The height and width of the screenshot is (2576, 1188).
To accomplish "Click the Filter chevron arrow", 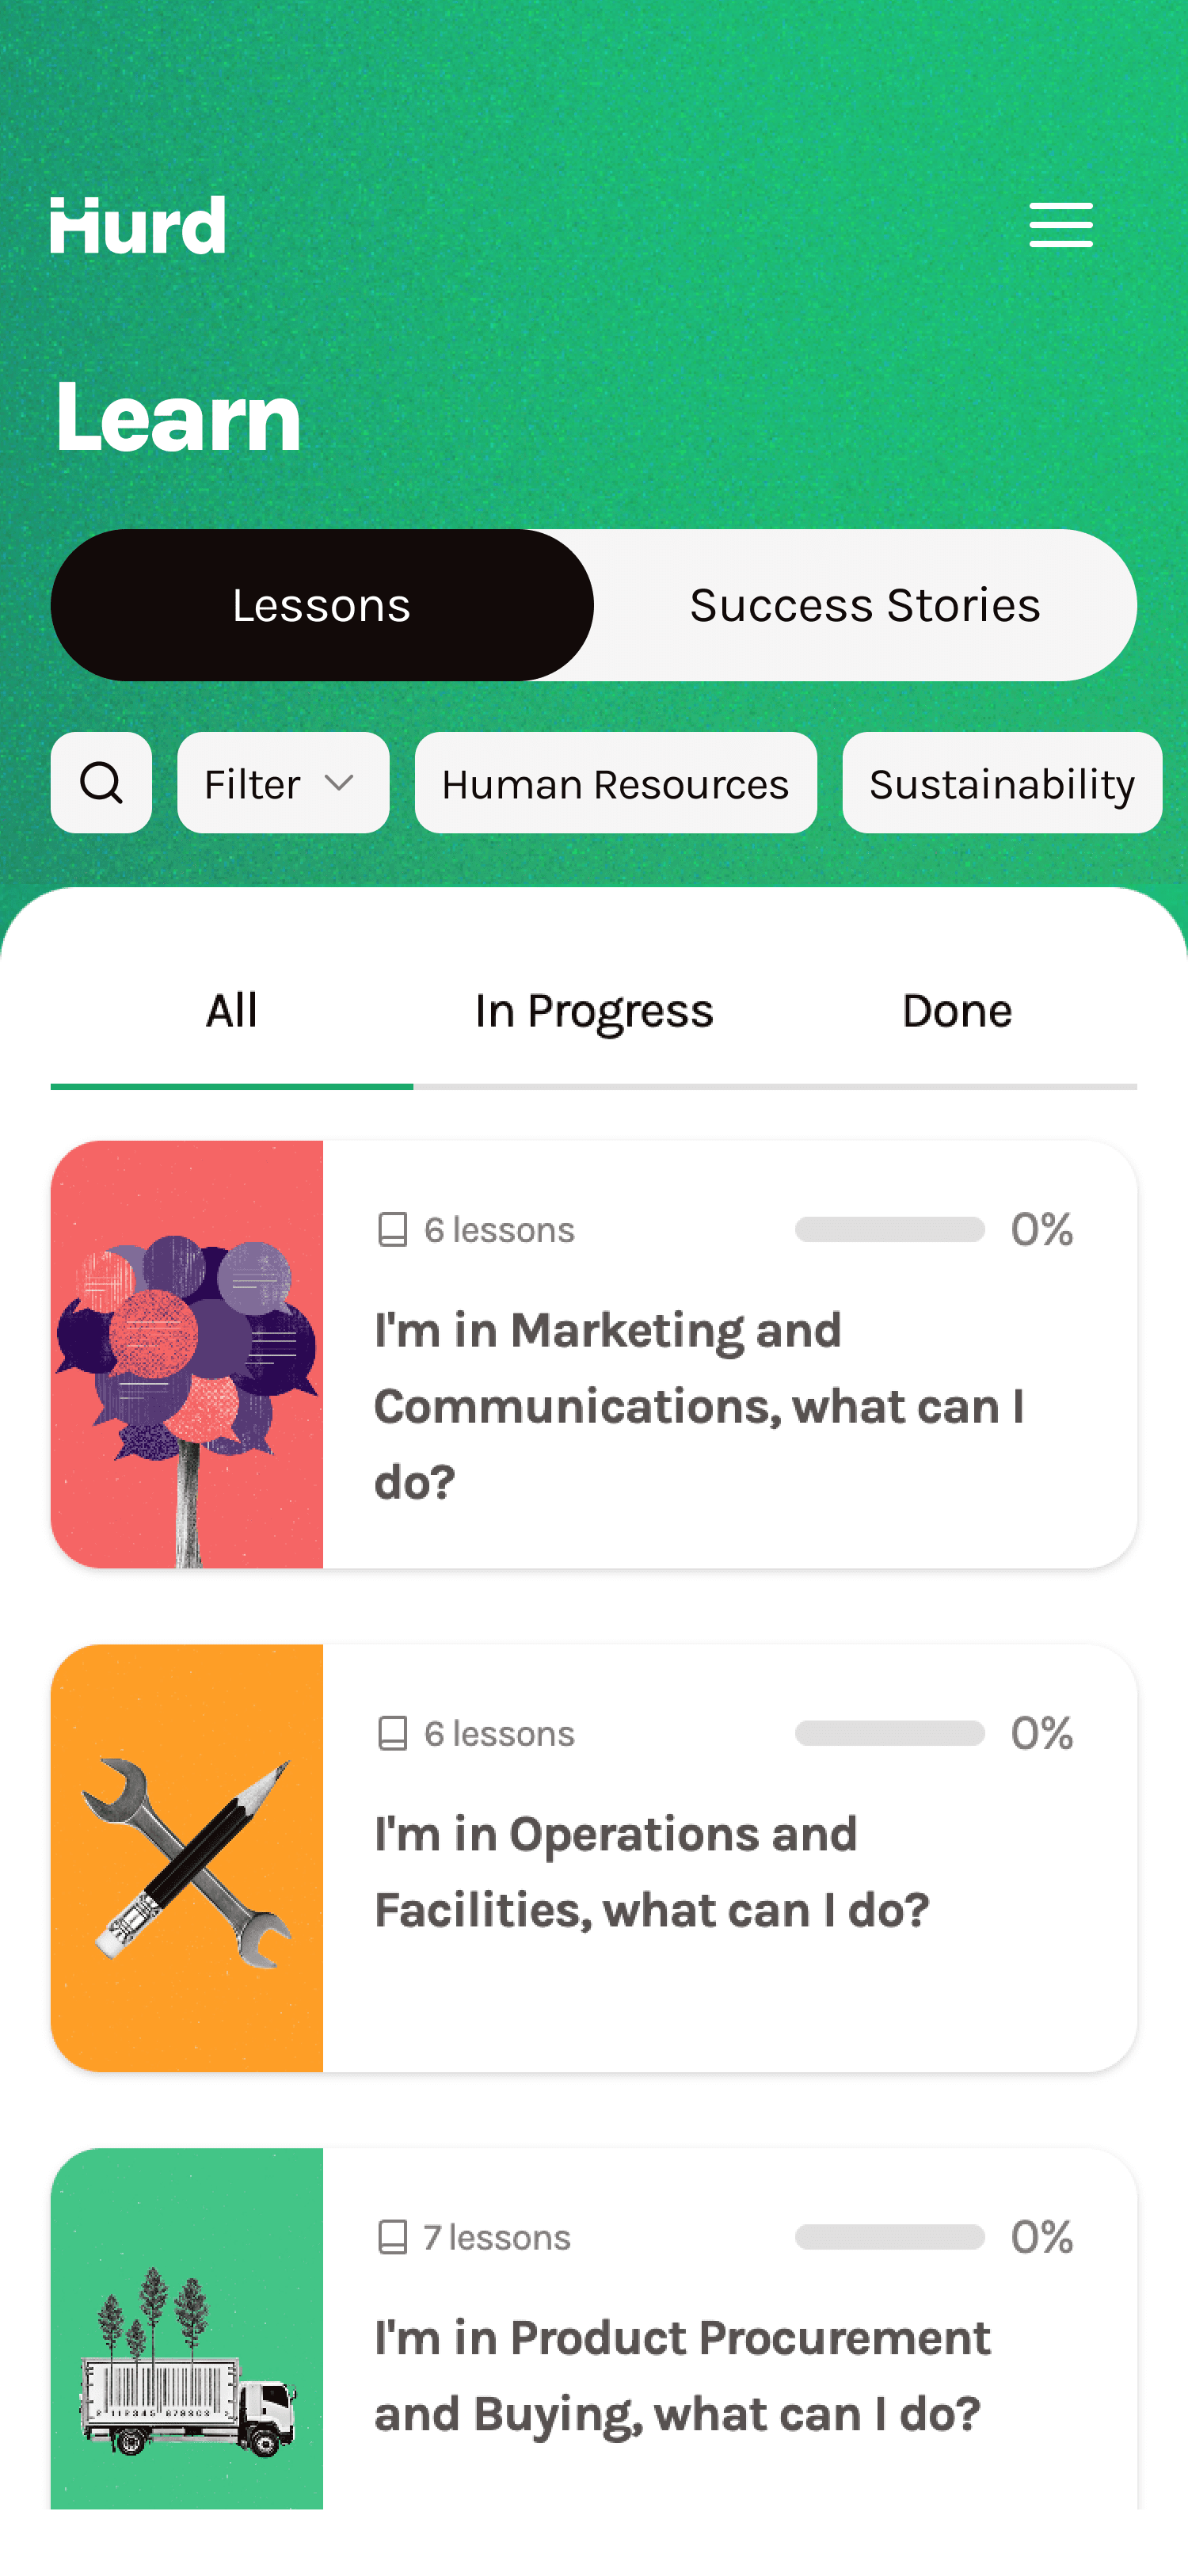I will 340,783.
